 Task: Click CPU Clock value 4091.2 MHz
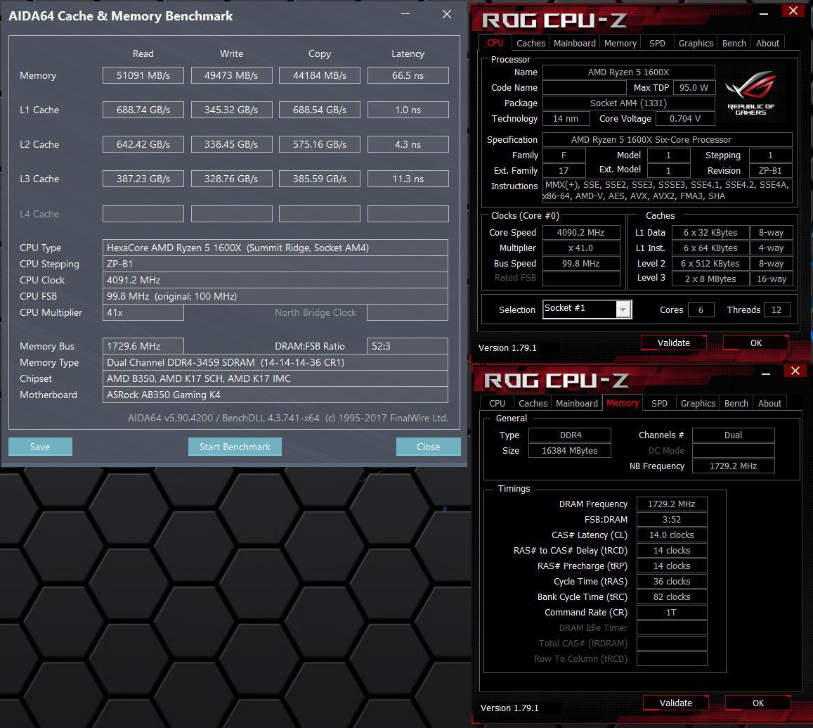(x=275, y=280)
